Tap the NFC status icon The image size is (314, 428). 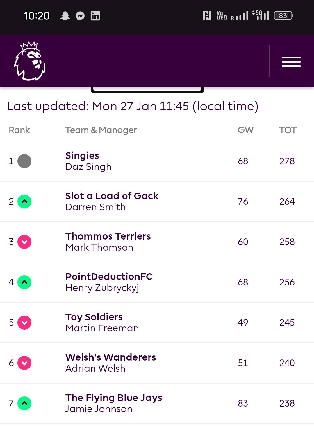[x=207, y=15]
